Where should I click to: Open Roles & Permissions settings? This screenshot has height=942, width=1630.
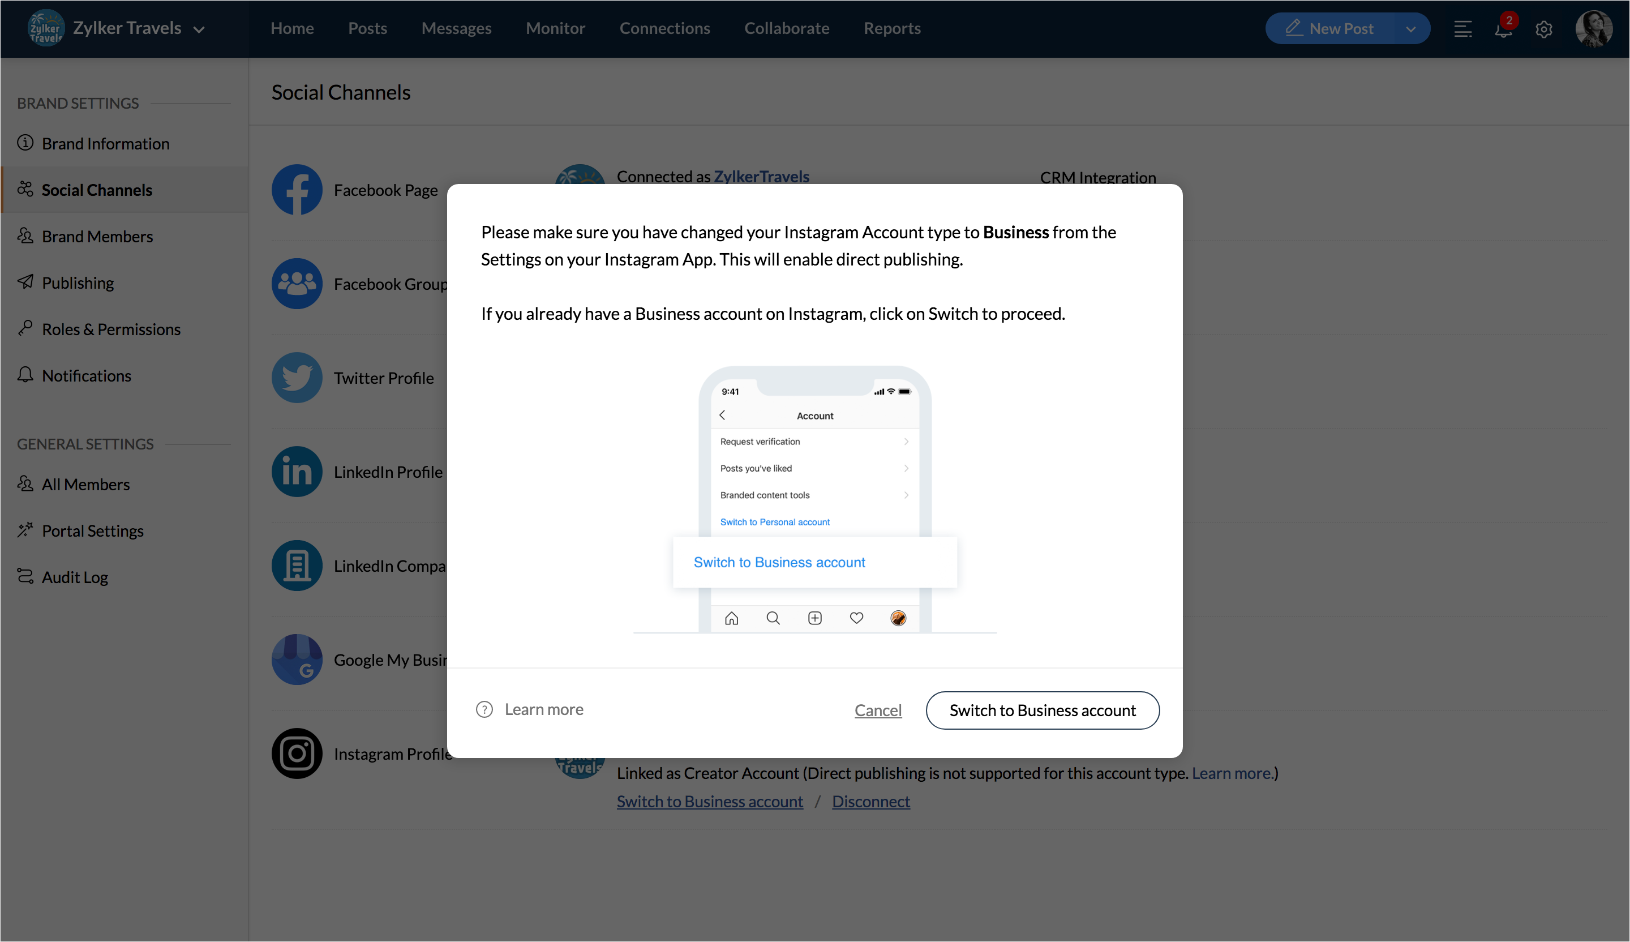pos(110,329)
